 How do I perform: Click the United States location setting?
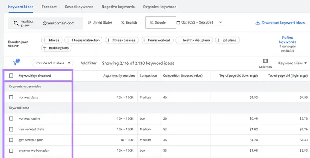[100, 23]
